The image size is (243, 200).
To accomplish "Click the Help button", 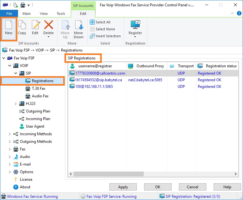I will pyautogui.click(x=227, y=187).
